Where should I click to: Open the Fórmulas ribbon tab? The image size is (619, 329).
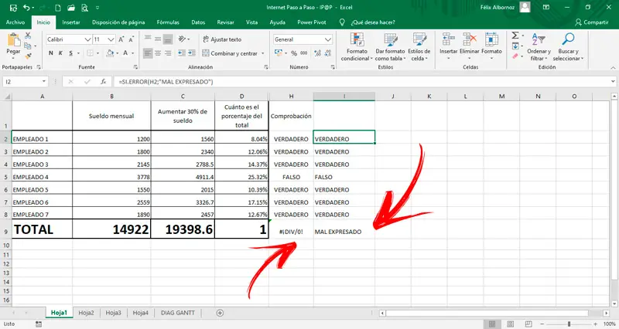[168, 22]
